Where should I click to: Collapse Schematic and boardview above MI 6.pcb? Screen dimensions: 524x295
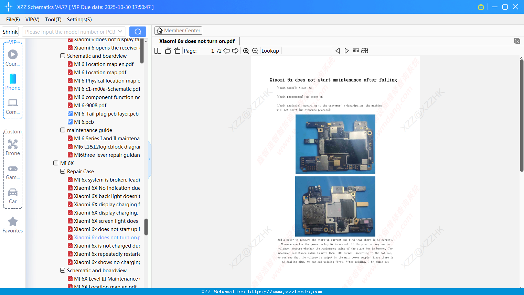63,56
